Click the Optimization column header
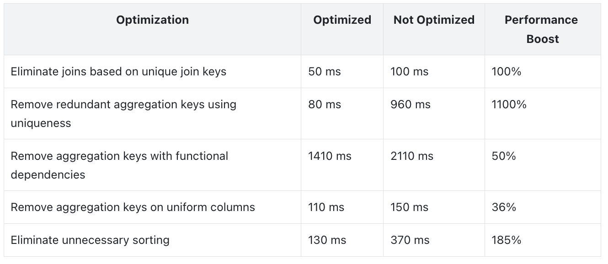Screen dimensions: 608x264 point(152,20)
